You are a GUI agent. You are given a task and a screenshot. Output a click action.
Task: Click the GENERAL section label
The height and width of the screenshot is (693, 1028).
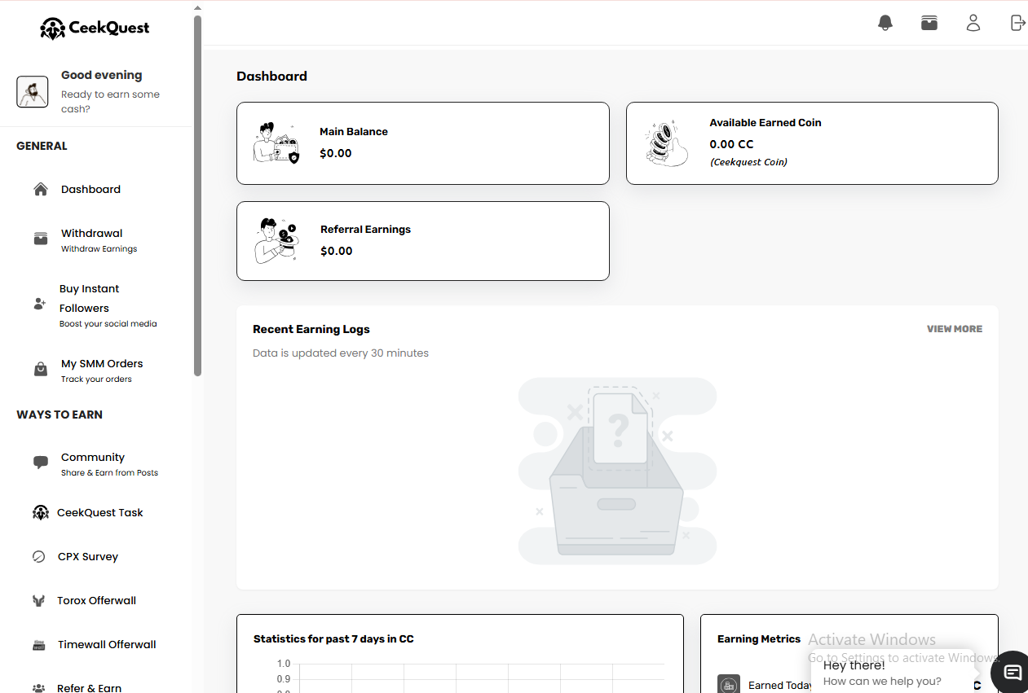(x=42, y=147)
